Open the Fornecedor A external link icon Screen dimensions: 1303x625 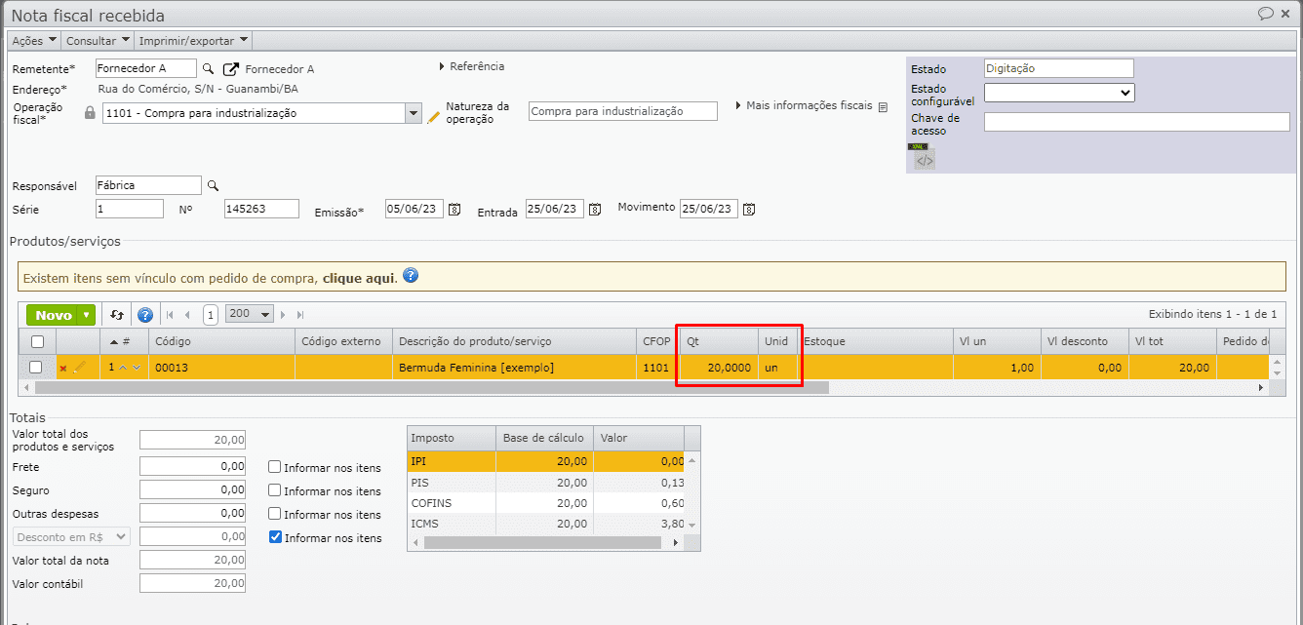coord(231,69)
